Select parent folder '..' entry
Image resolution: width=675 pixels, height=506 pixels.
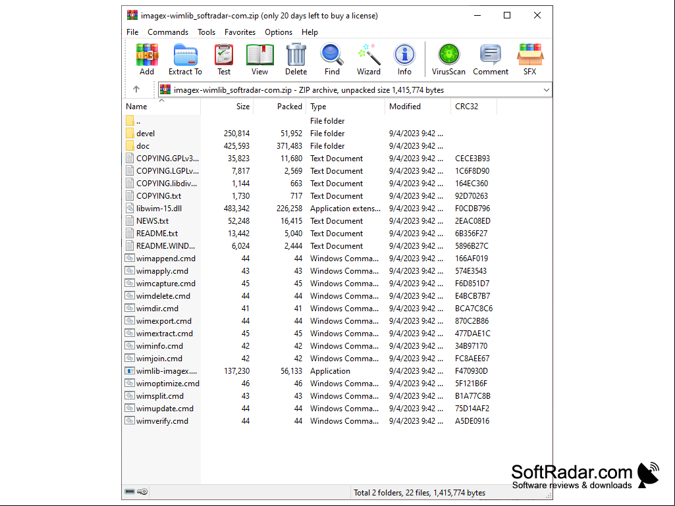(x=138, y=121)
